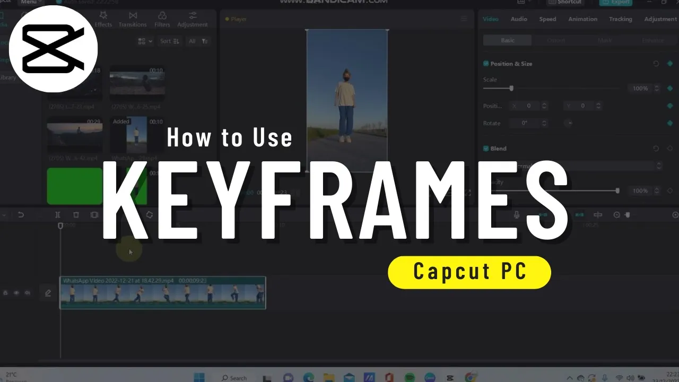The height and width of the screenshot is (382, 679).
Task: Click the microphone record icon above the timeline
Action: point(517,215)
